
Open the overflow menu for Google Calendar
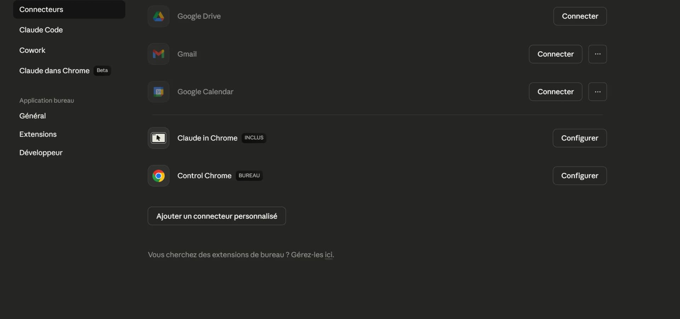[x=597, y=91]
